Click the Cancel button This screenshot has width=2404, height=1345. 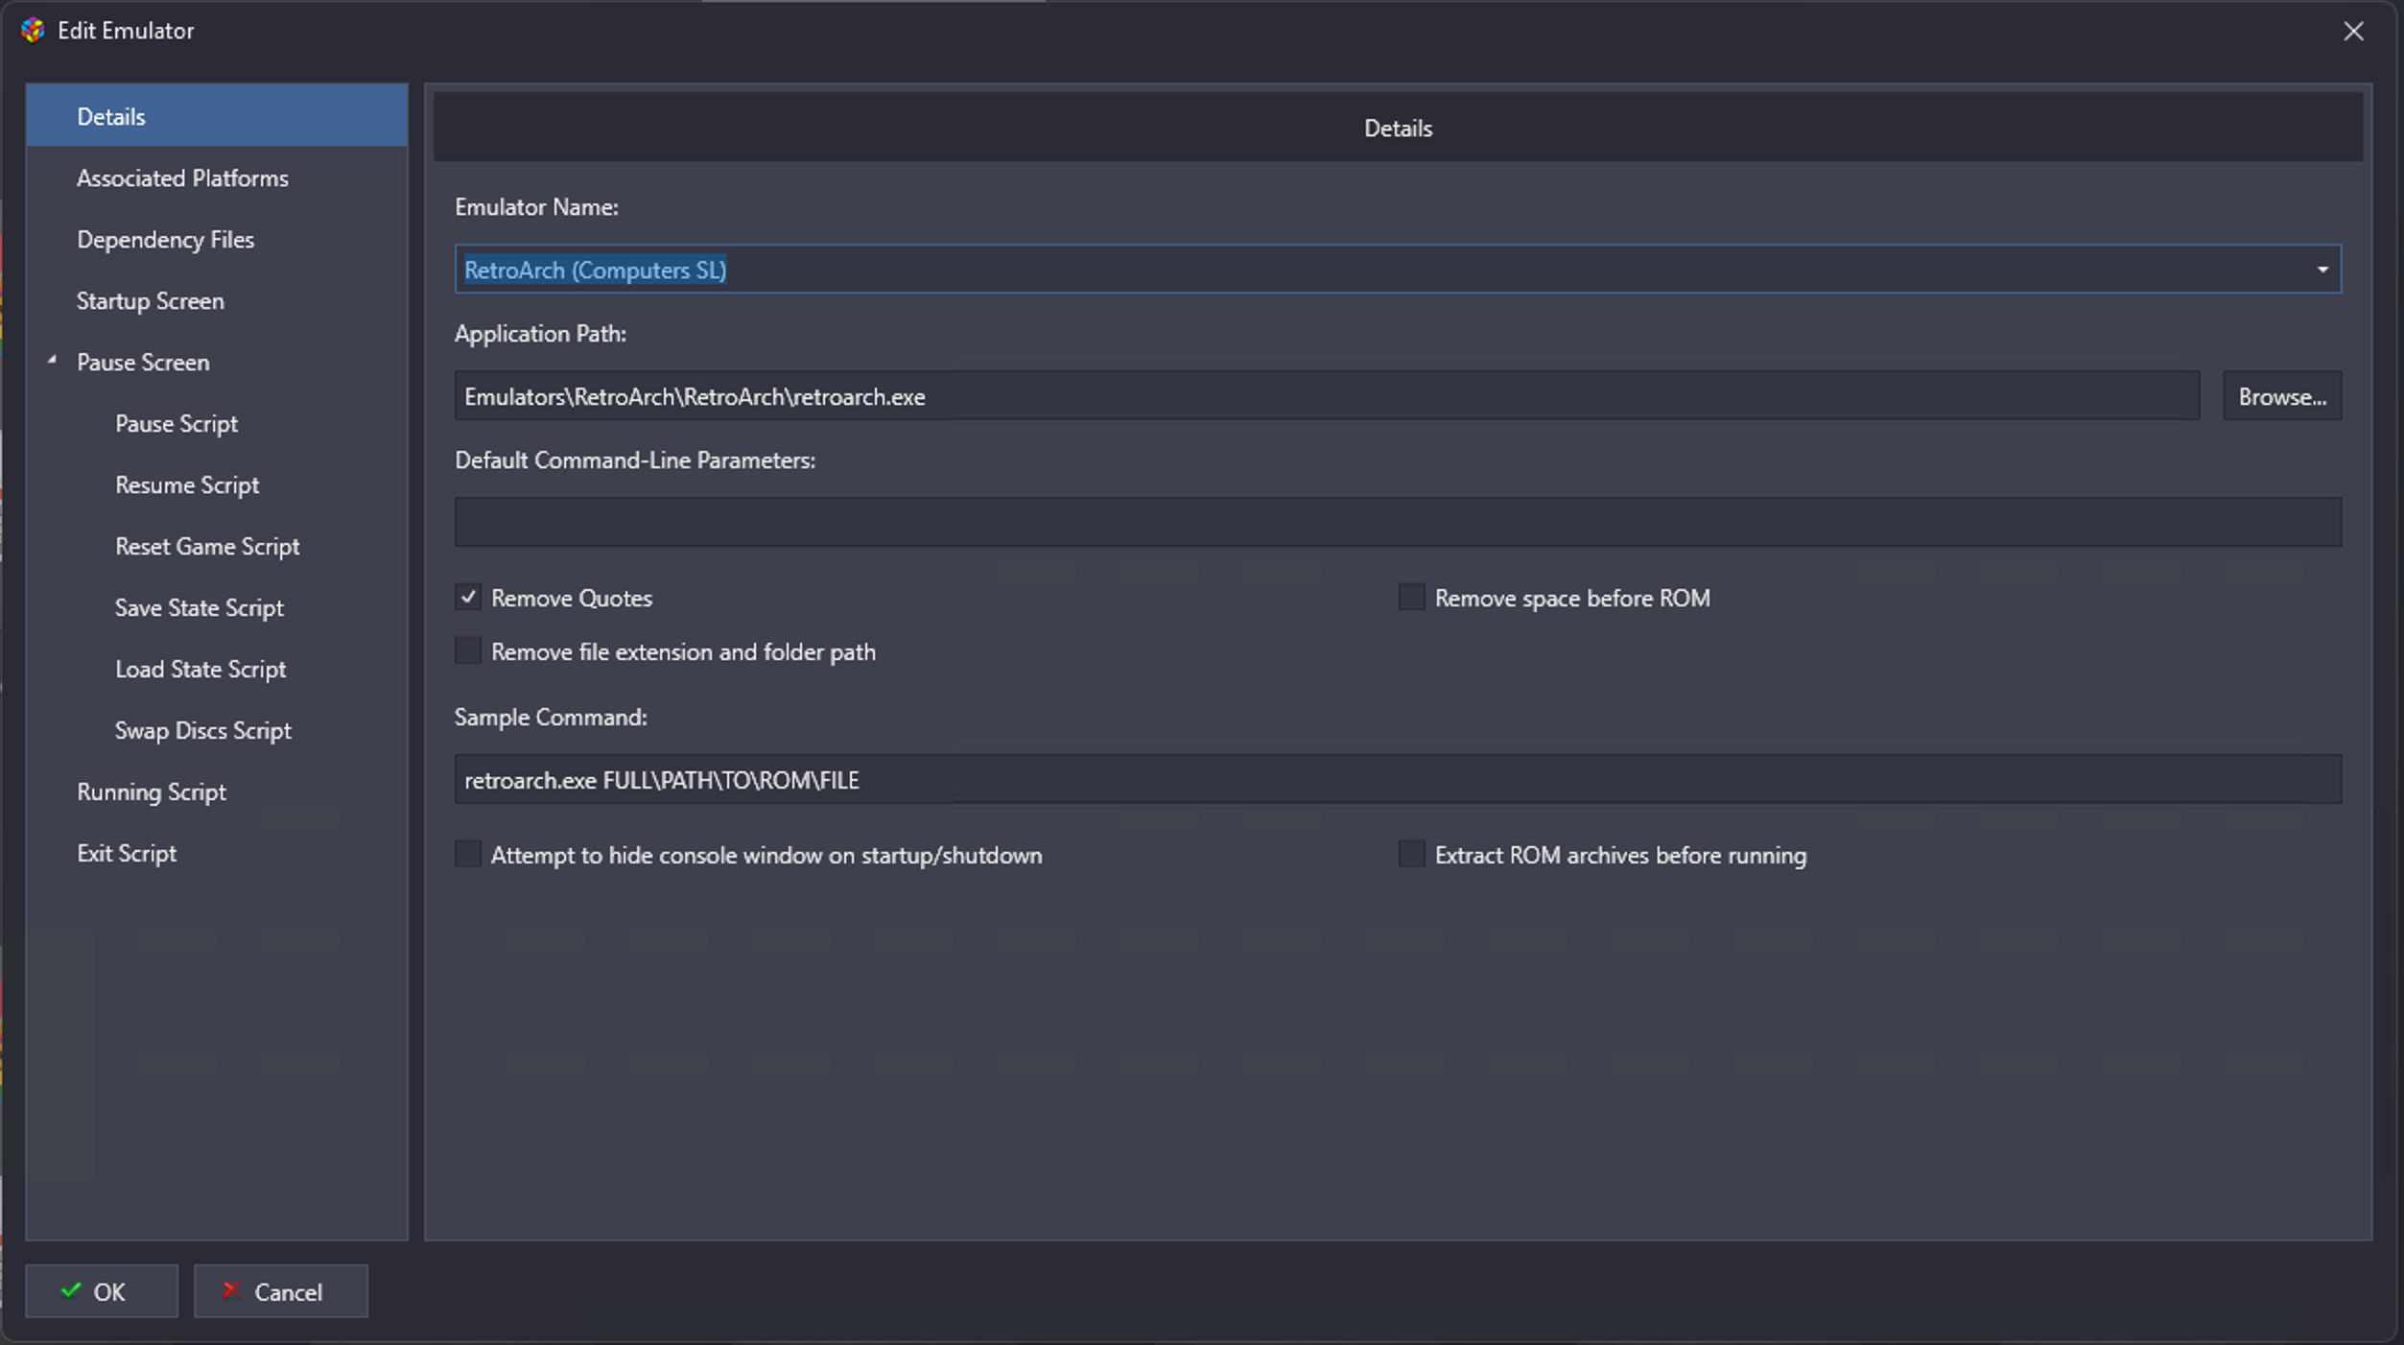(280, 1291)
